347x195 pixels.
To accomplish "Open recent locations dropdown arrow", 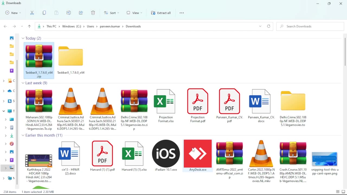I will (x=22, y=26).
